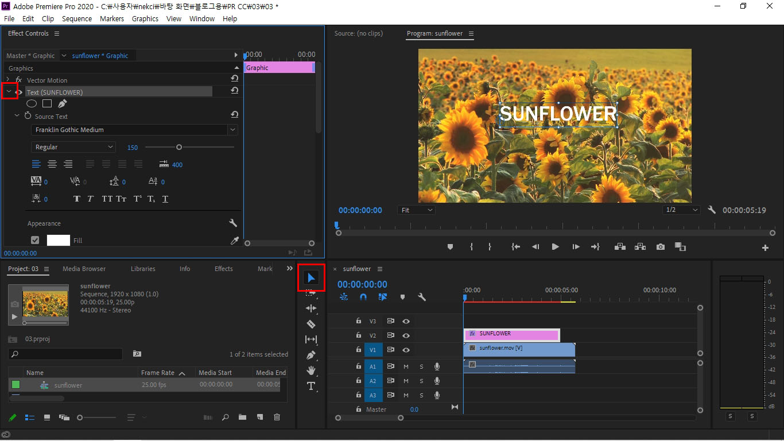Select the Razor tool in tools panel
Screen dimensions: 784x441
311,324
